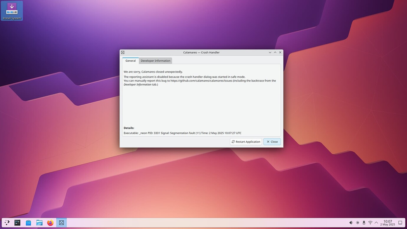Open the KDE application launcher
The image size is (407, 229).
(6, 223)
